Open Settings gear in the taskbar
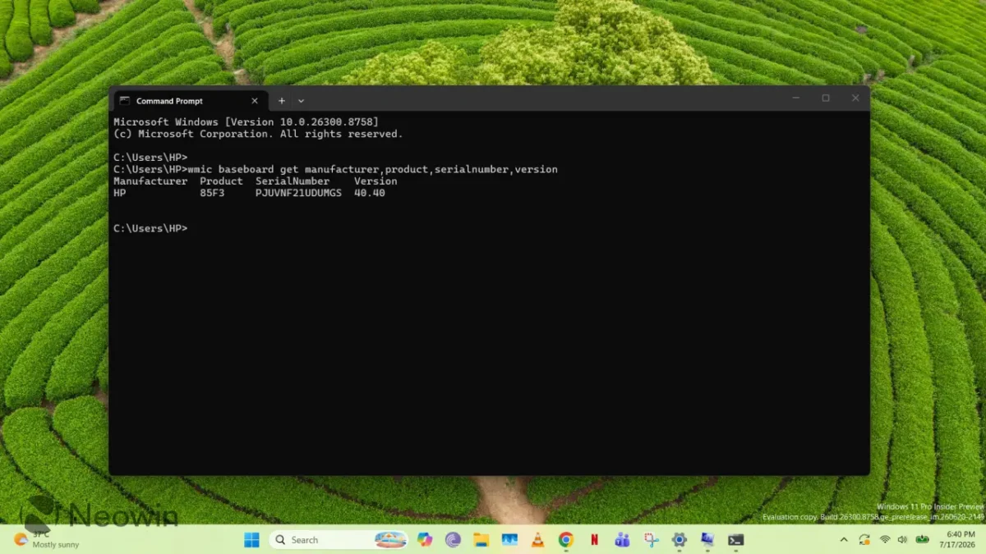The width and height of the screenshot is (986, 554). coord(679,539)
